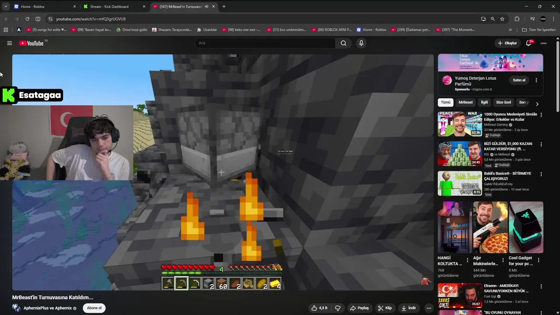Viewport: 560px width, 315px height.
Task: Bookmark this page with star icon
Action: (502, 19)
